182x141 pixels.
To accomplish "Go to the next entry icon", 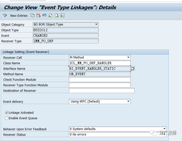I will tap(57, 15).
